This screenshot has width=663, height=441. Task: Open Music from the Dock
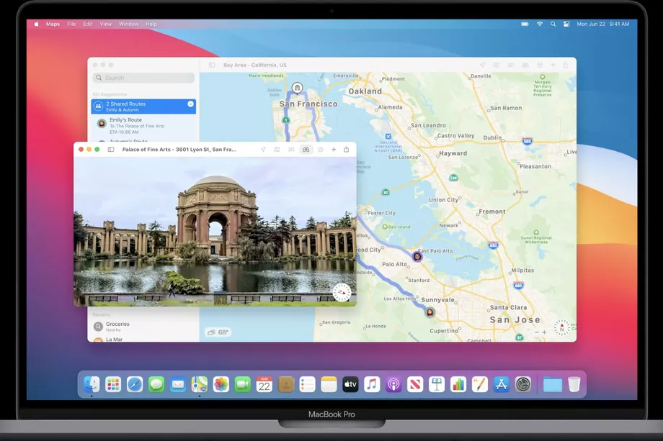(372, 384)
